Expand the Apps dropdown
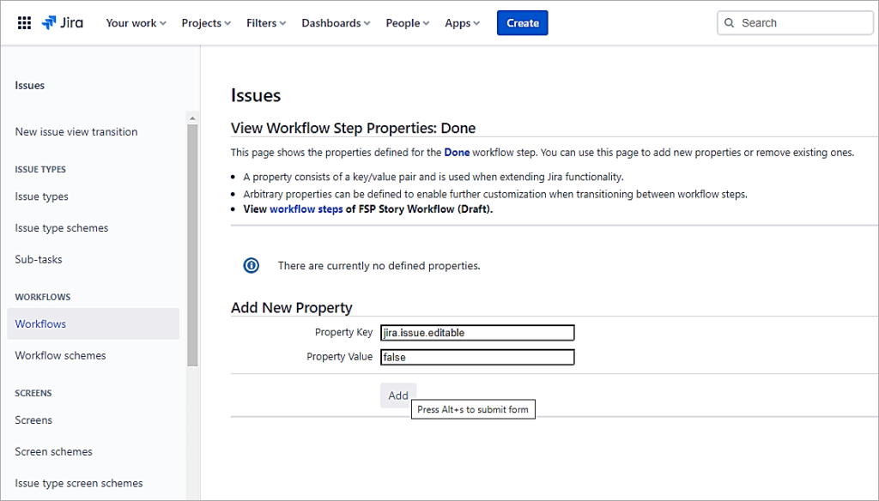The height and width of the screenshot is (501, 879). [461, 23]
